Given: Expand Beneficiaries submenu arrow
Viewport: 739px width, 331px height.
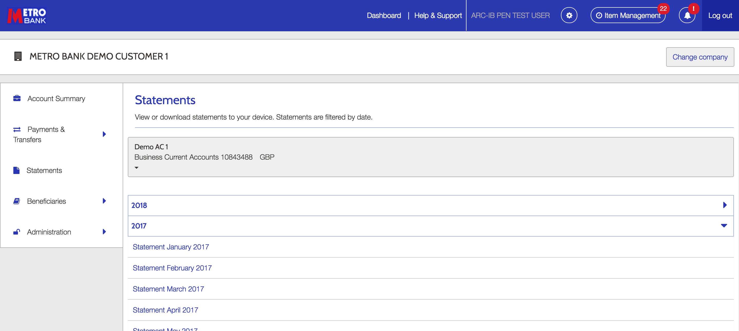Looking at the screenshot, I should [x=104, y=201].
